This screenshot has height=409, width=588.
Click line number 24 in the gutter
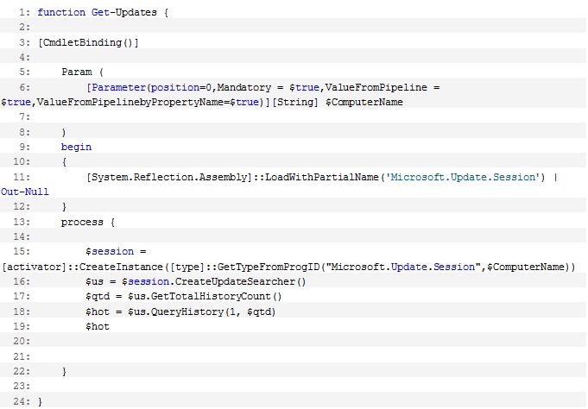[22, 401]
